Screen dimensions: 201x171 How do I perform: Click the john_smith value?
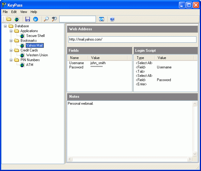coord(98,63)
